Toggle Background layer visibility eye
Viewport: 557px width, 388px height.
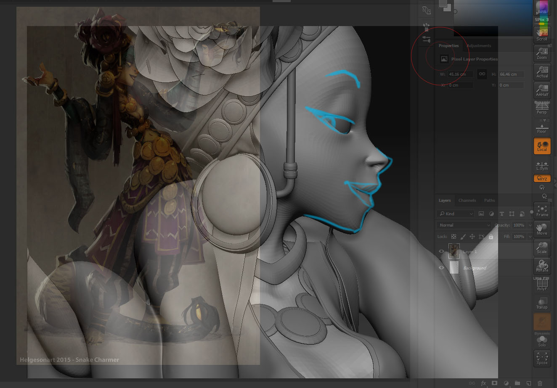coord(441,268)
